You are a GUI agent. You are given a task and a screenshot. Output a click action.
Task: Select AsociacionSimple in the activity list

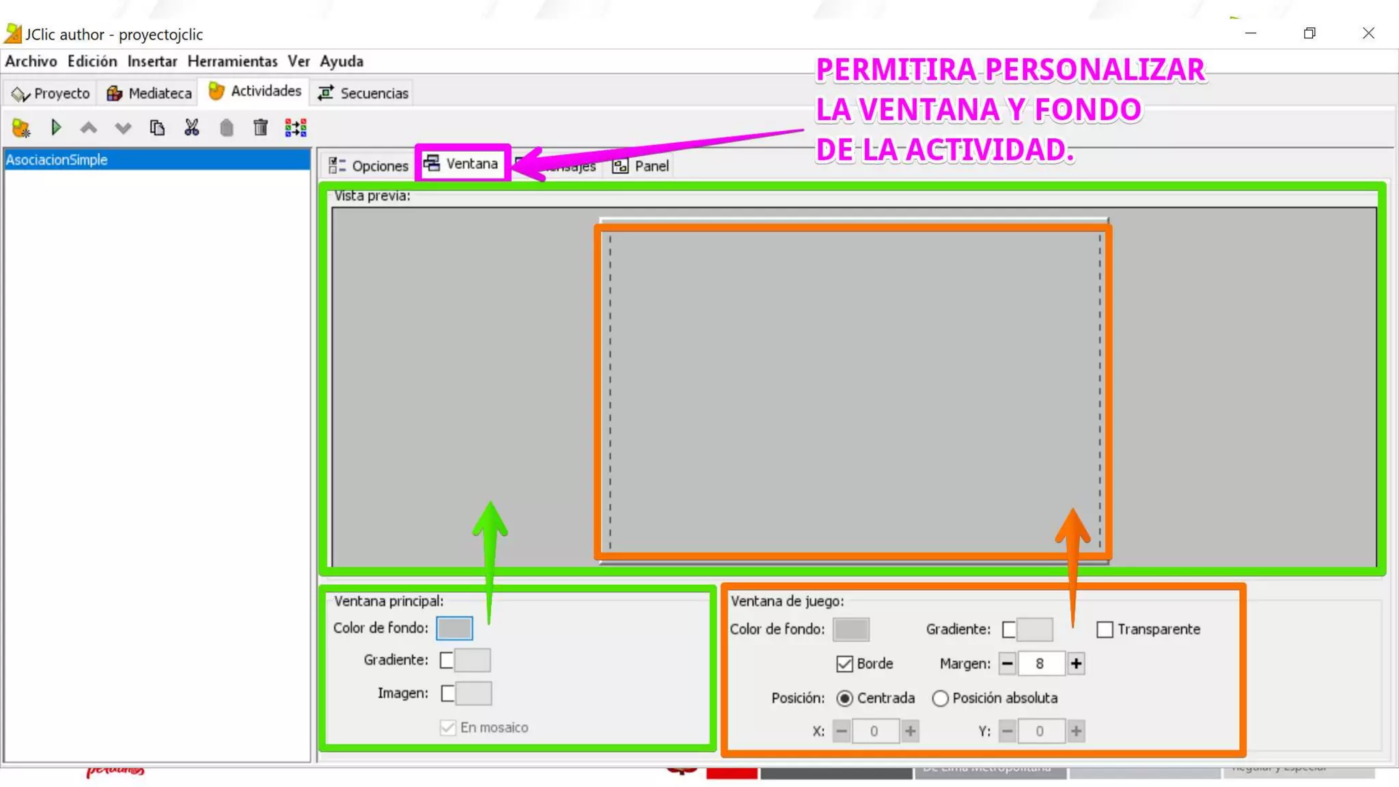click(x=57, y=160)
